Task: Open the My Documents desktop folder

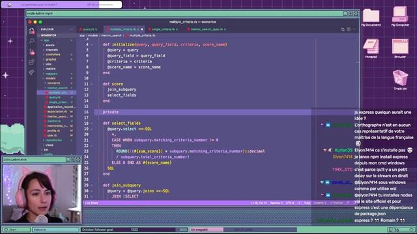Action: point(371,18)
